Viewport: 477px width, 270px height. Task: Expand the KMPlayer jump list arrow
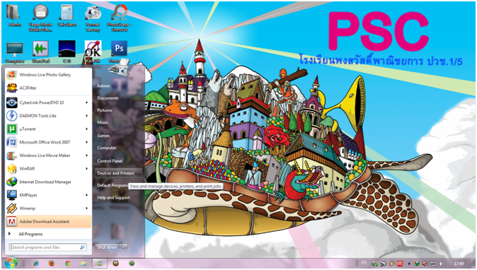[x=87, y=195]
